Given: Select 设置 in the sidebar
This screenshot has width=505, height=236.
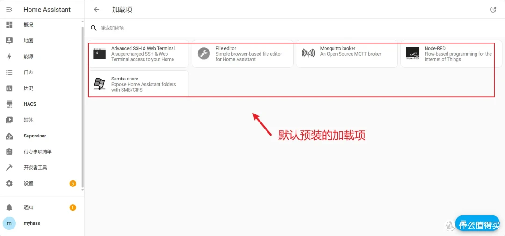Looking at the screenshot, I should point(41,184).
